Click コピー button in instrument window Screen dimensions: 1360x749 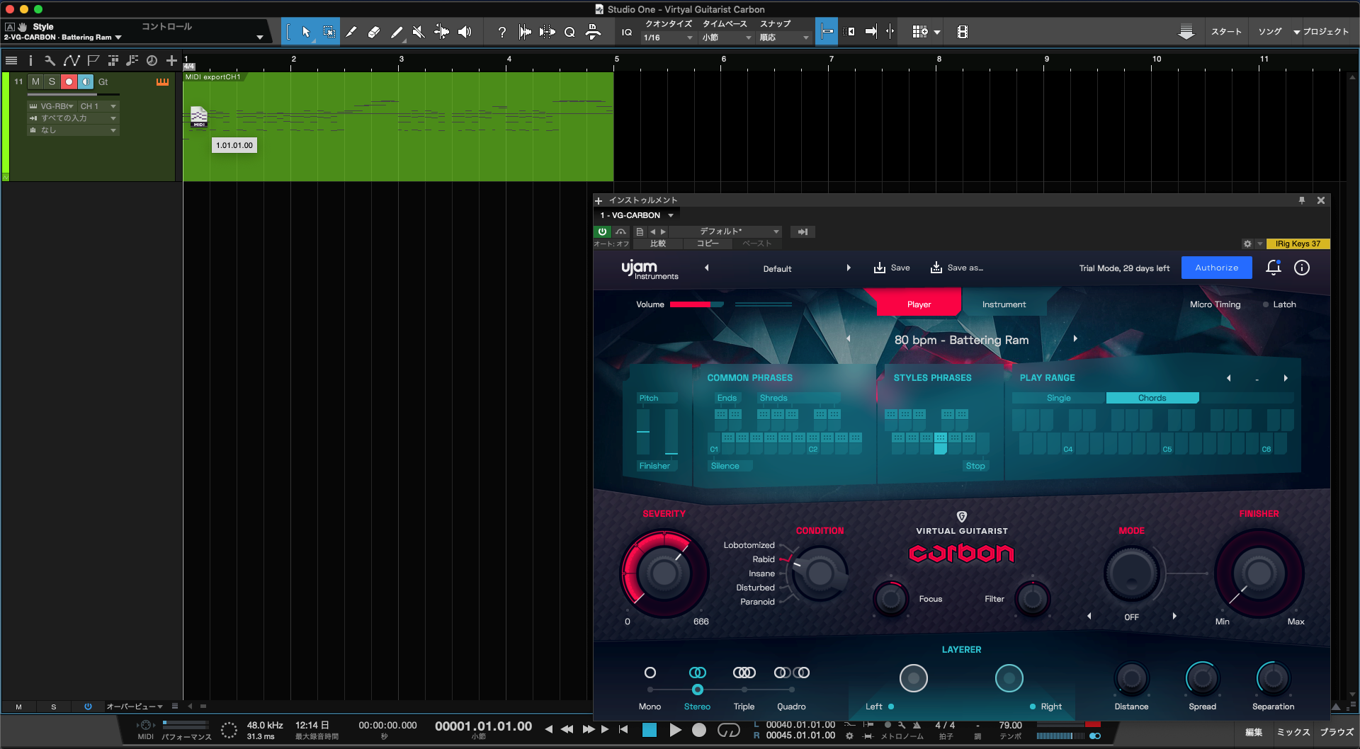point(708,244)
